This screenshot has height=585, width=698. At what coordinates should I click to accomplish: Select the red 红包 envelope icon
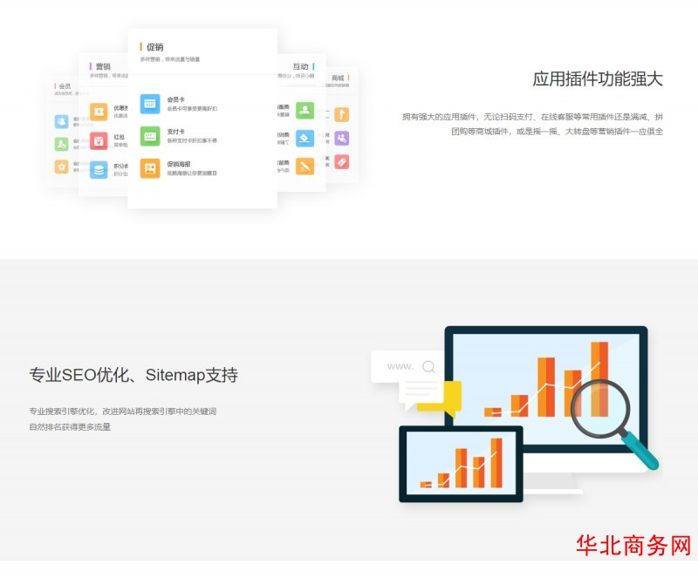click(99, 140)
